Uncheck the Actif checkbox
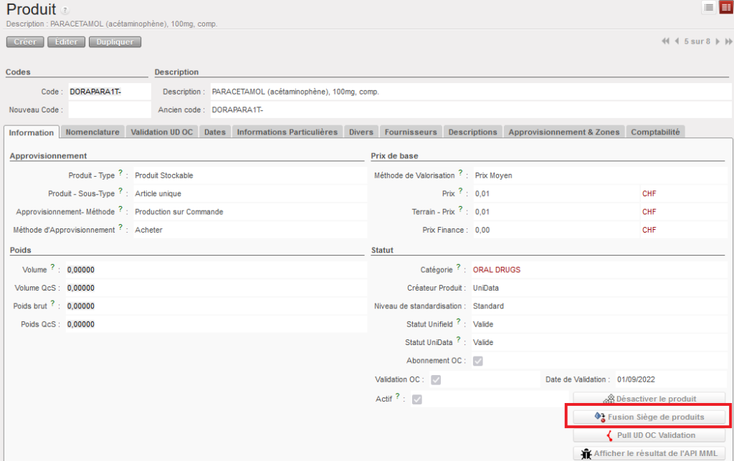Screen dimensions: 734x461 [417, 399]
